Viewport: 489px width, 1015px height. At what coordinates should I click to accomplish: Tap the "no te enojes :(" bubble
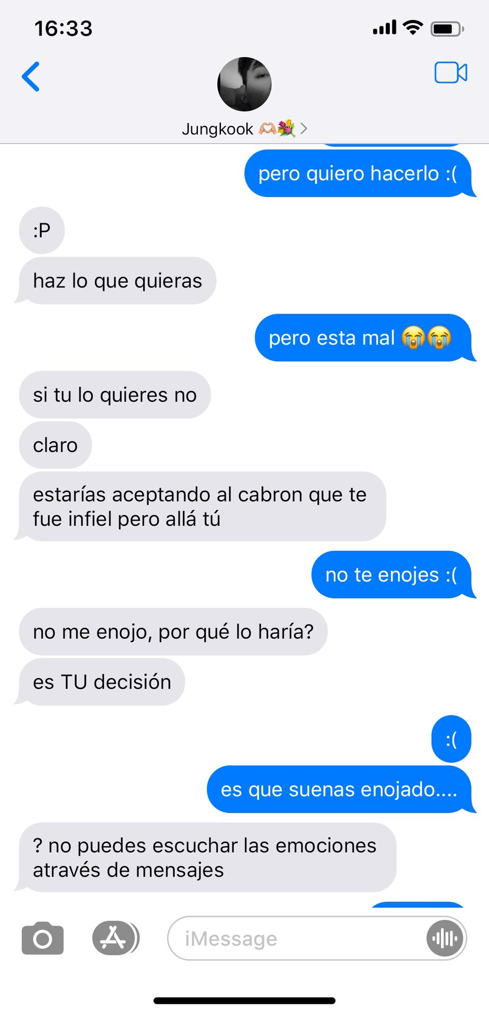click(392, 575)
